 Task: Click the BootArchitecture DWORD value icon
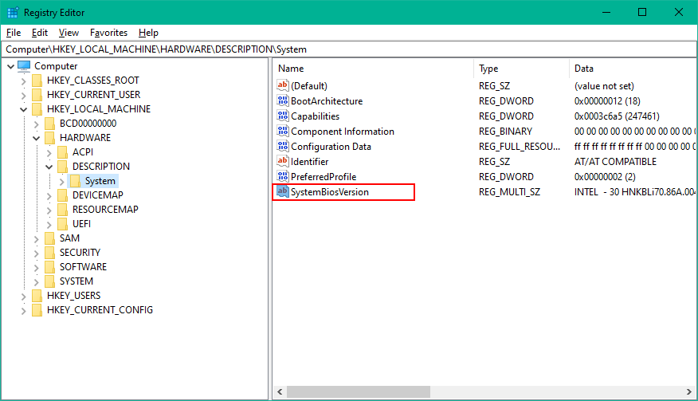click(x=282, y=101)
